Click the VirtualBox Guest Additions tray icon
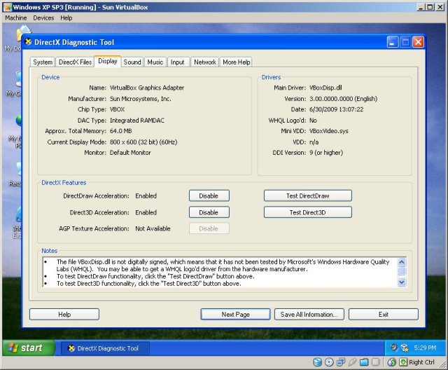The image size is (448, 370). (x=405, y=348)
